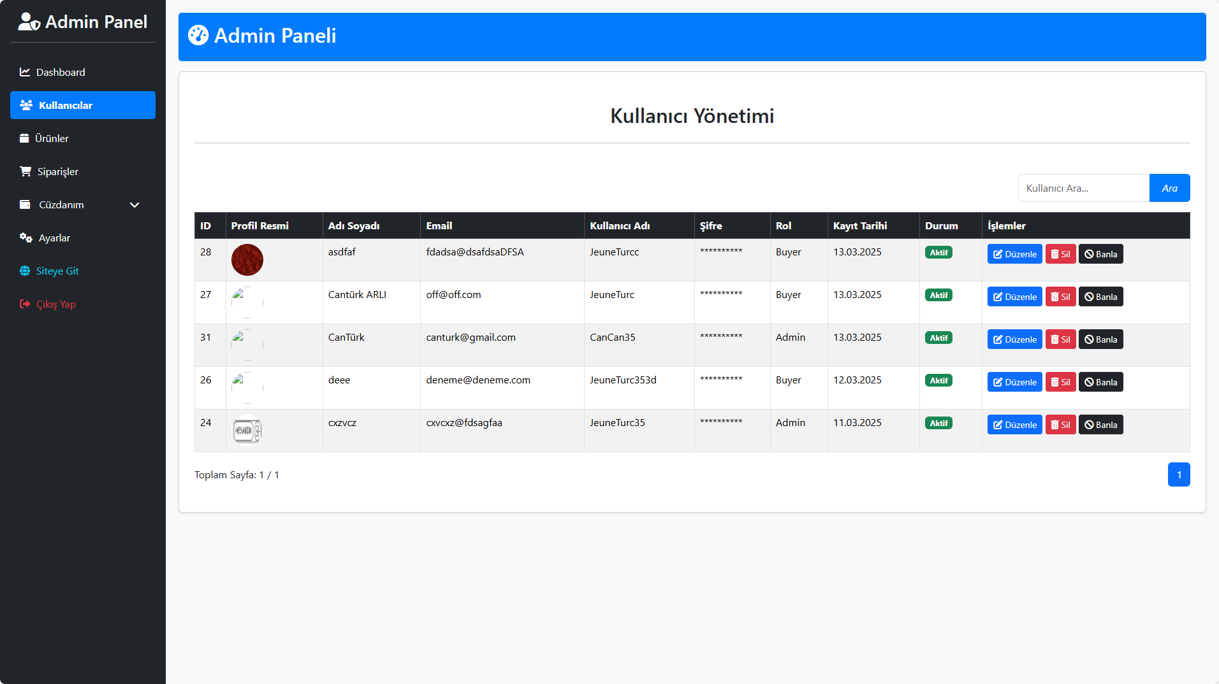Image resolution: width=1219 pixels, height=684 pixels.
Task: Click Çıkış Yap to log out
Action: (x=83, y=304)
